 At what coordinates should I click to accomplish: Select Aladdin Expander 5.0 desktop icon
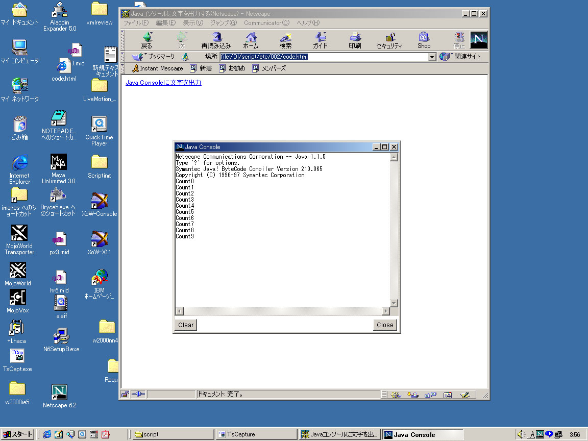60,16
